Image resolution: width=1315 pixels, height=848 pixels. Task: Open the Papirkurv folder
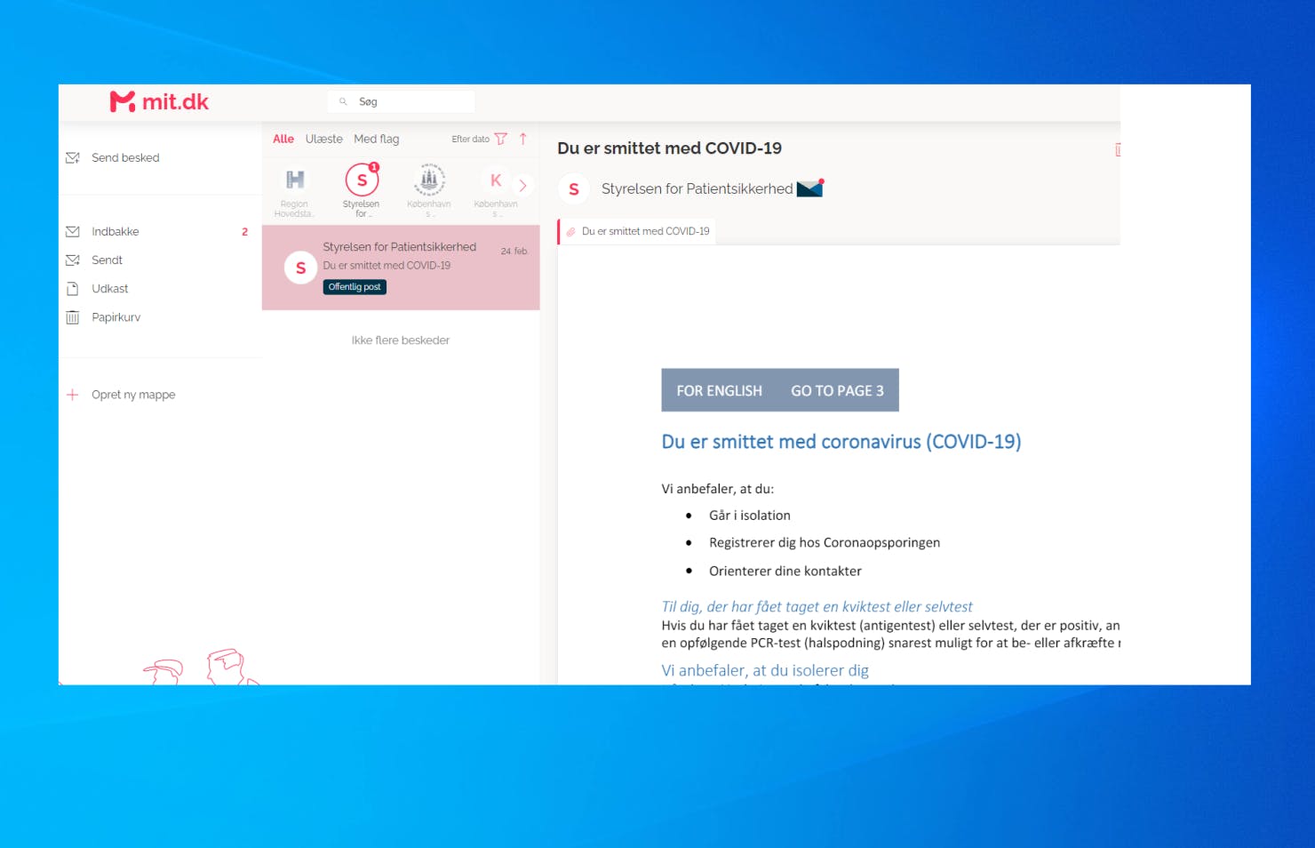pyautogui.click(x=116, y=317)
